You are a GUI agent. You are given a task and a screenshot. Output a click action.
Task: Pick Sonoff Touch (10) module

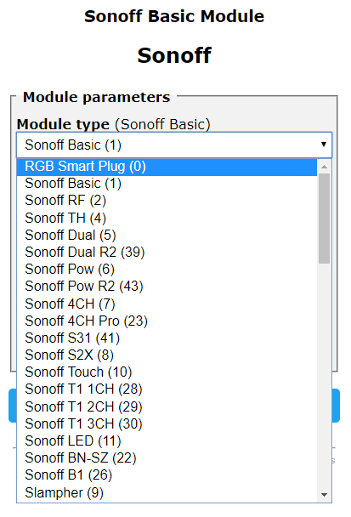coord(167,372)
